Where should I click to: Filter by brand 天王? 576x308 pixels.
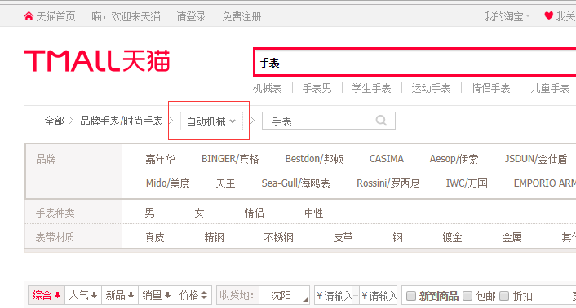[225, 183]
